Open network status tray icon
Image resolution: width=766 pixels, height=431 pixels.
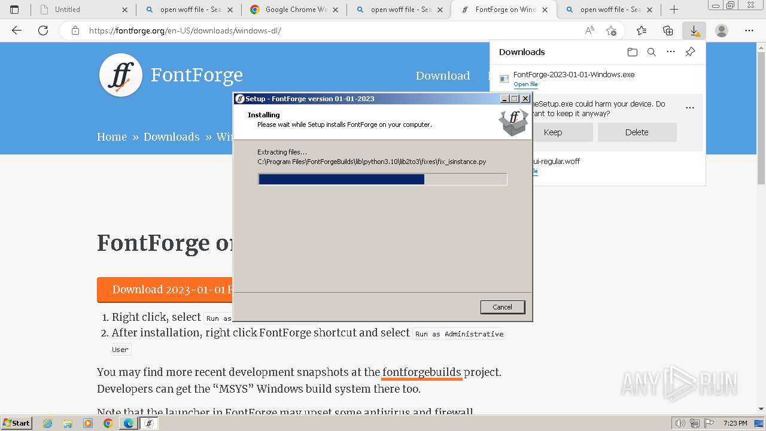(x=695, y=423)
